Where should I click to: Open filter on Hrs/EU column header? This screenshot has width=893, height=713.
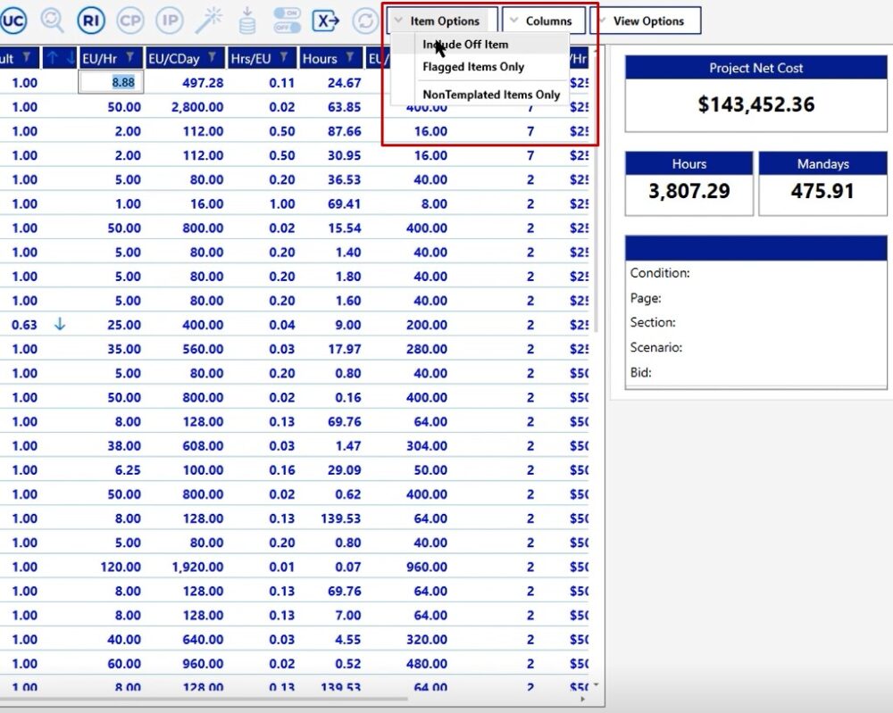(284, 58)
